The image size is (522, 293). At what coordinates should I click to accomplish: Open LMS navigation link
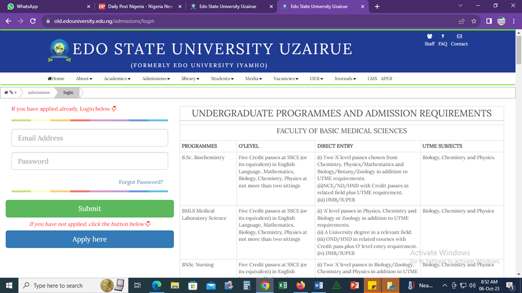(372, 79)
